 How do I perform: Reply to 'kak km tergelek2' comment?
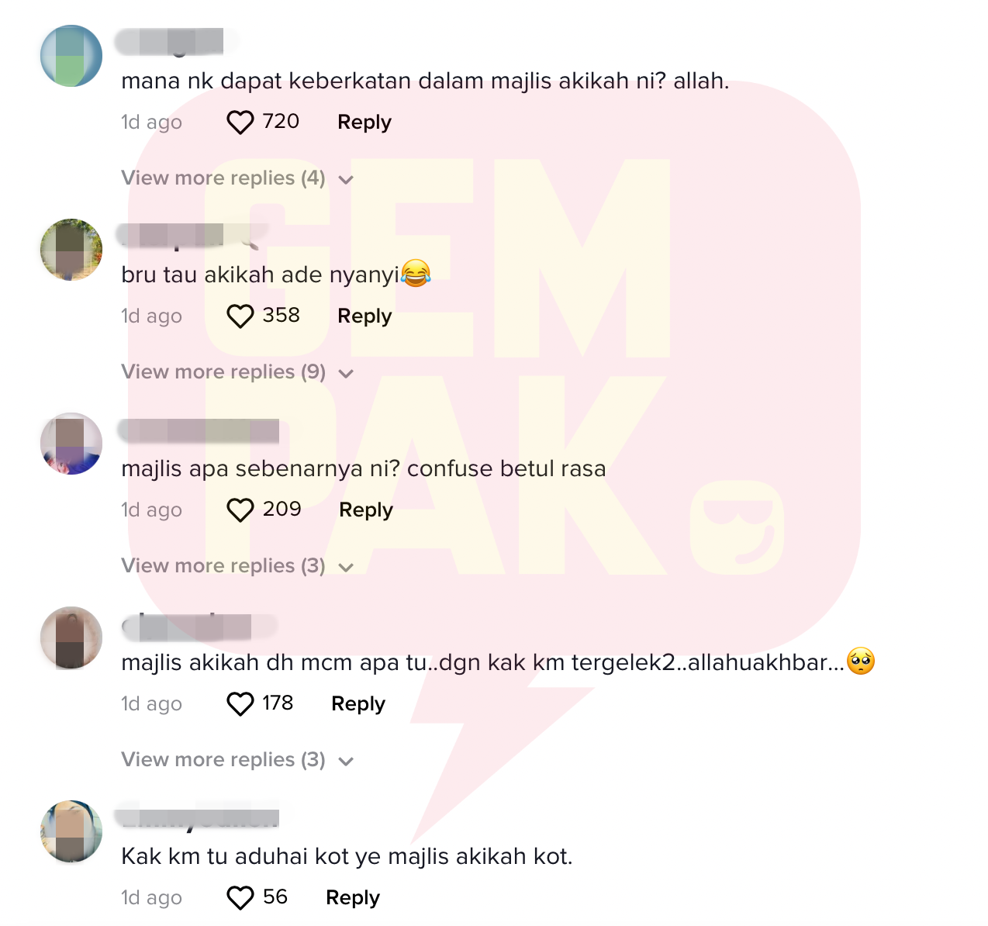[358, 703]
